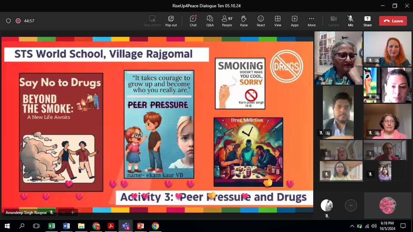Select the video tile of orange-haired participant

(388, 49)
